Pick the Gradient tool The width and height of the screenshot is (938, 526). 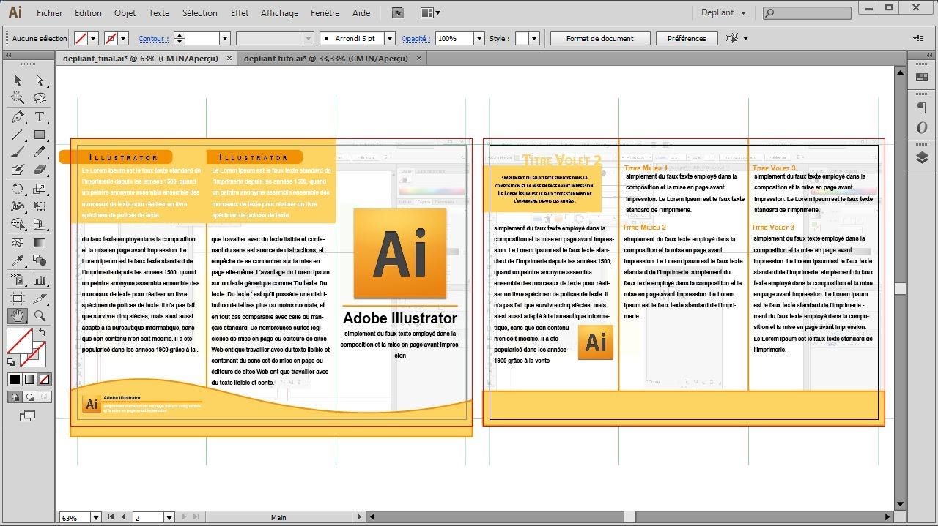pos(40,243)
